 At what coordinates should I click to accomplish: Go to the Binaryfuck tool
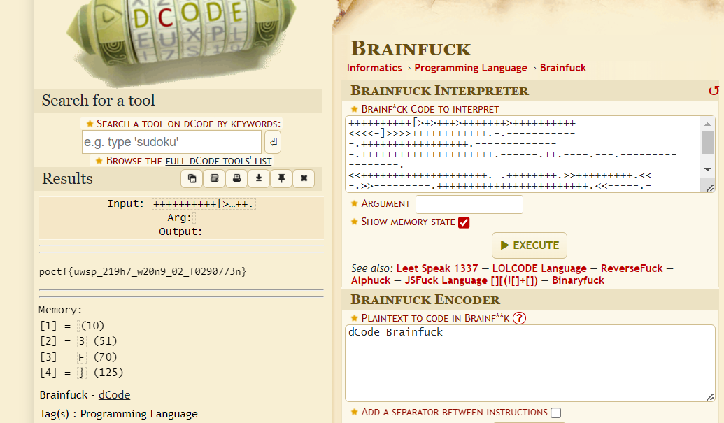click(578, 280)
